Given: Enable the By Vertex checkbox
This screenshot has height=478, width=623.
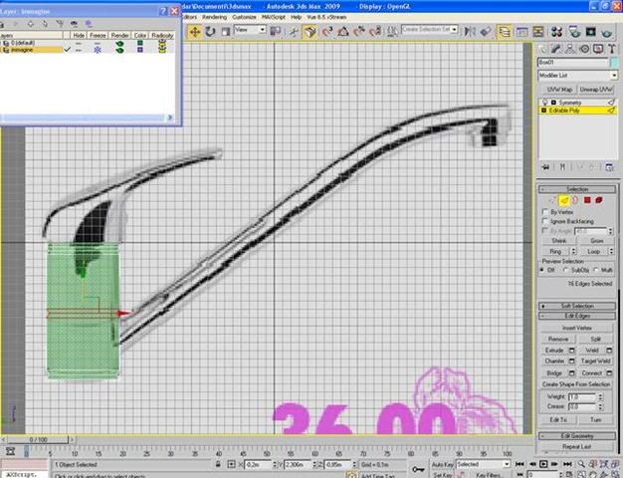Looking at the screenshot, I should click(x=543, y=211).
